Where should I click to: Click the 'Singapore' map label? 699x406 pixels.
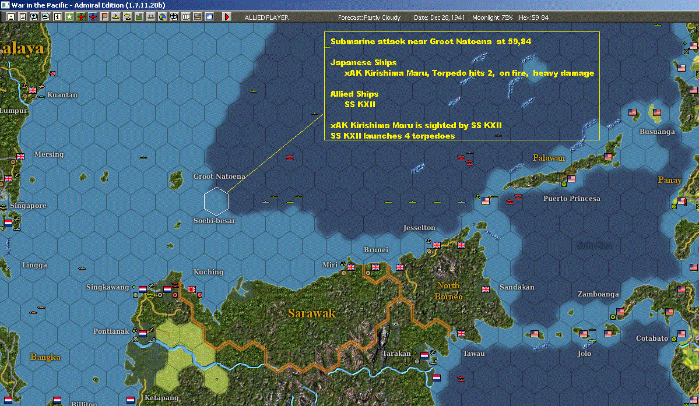tap(28, 205)
